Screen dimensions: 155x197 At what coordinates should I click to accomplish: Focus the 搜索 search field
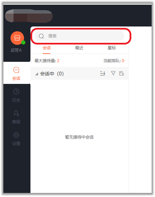(80, 36)
